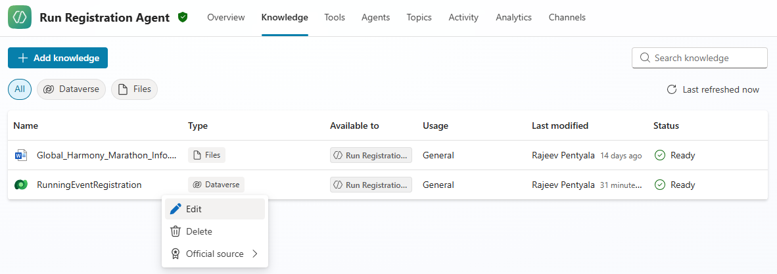777x274 pixels.
Task: Filter knowledge by Dataverse
Action: click(x=71, y=89)
